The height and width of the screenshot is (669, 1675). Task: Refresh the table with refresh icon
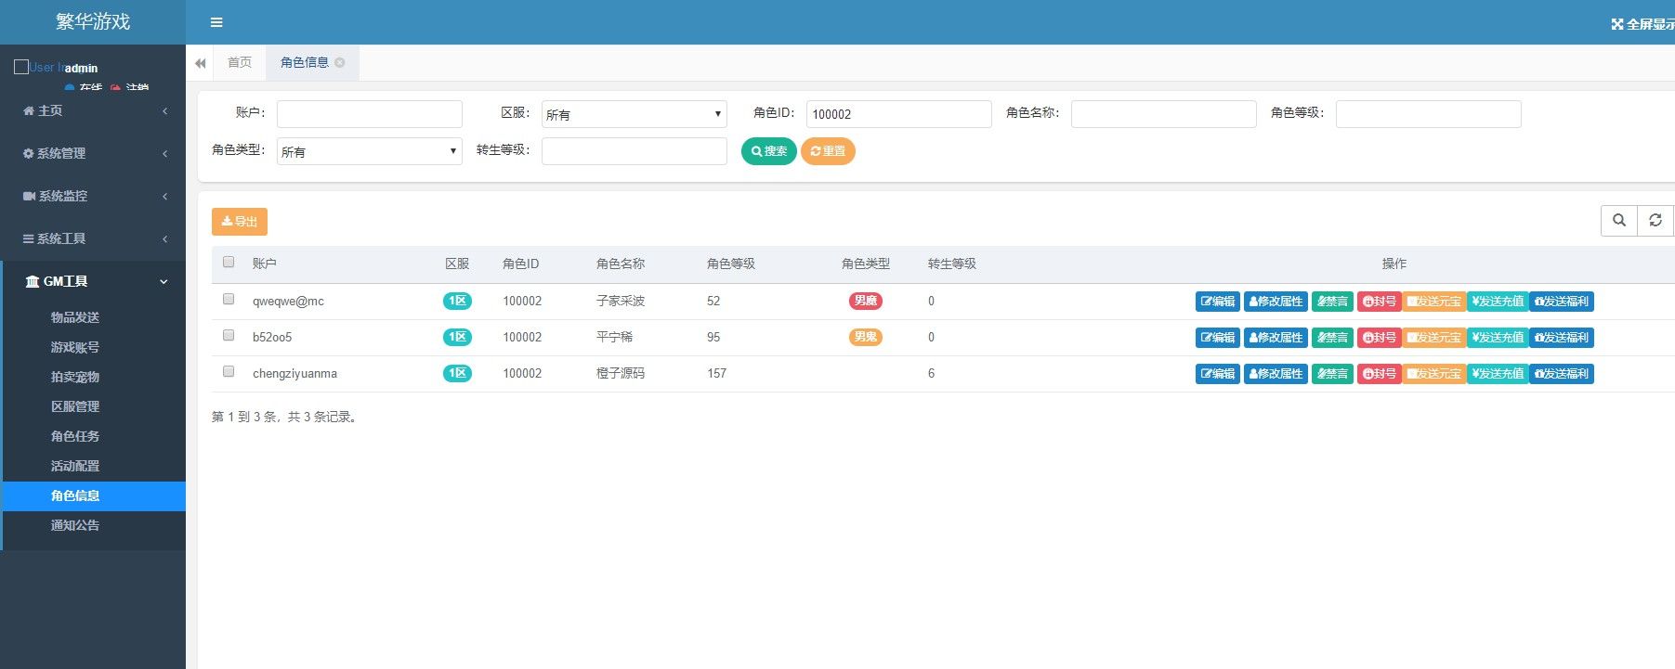click(x=1655, y=221)
